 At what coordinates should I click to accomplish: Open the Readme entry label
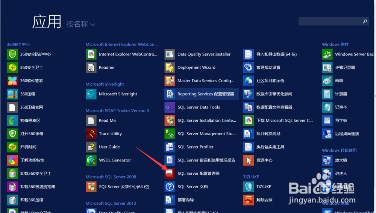(106, 68)
